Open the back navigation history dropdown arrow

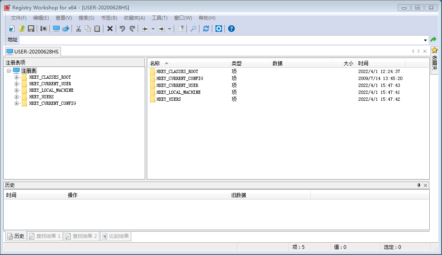click(x=153, y=29)
